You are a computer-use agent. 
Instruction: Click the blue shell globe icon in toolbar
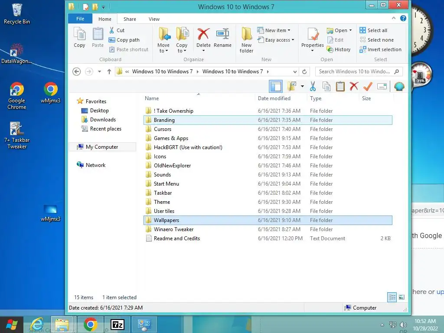[399, 86]
